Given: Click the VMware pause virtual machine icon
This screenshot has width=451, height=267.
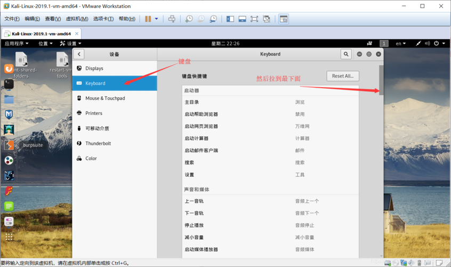Looking at the screenshot, I should pos(148,19).
